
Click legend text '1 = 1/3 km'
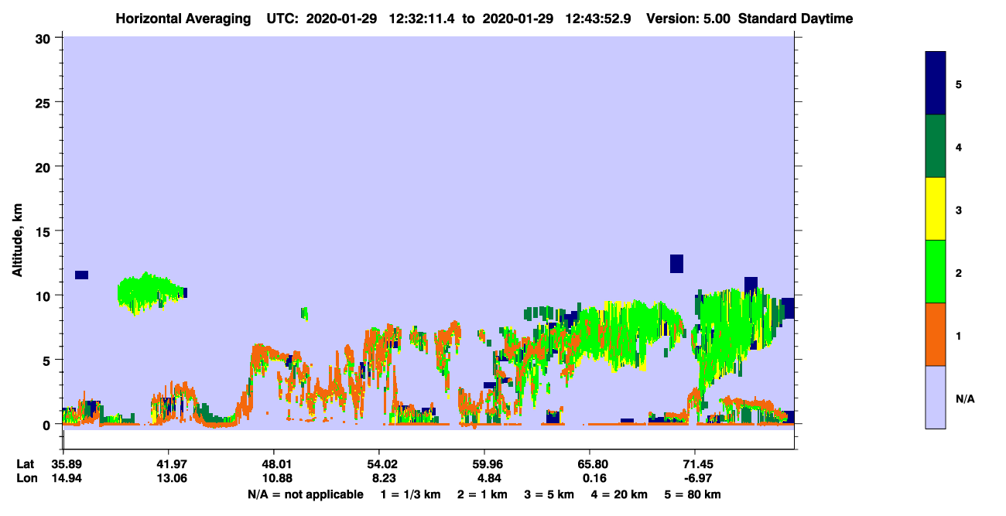412,494
